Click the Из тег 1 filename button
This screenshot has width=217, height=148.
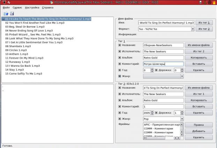pos(204,23)
